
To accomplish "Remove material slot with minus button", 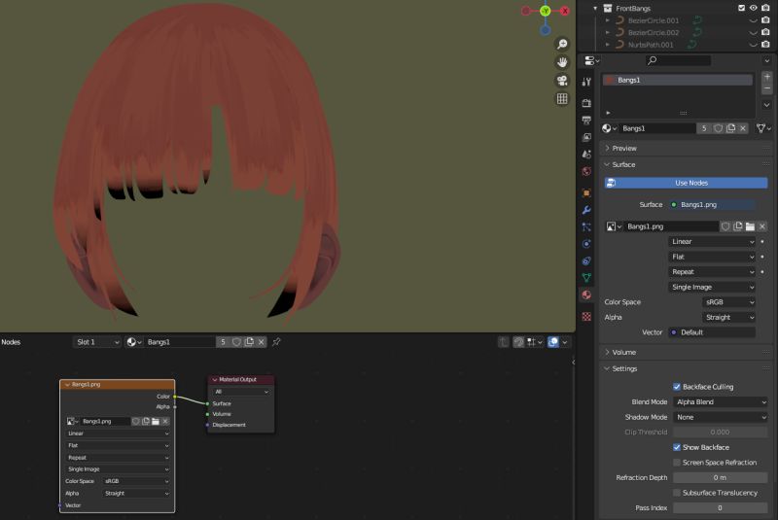I will click(767, 88).
